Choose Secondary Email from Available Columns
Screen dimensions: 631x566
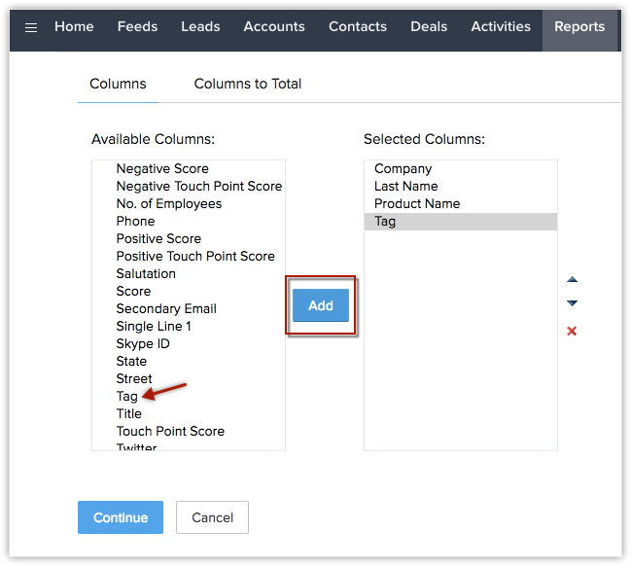[x=166, y=308]
